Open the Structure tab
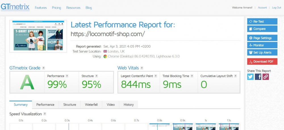 click(70, 105)
